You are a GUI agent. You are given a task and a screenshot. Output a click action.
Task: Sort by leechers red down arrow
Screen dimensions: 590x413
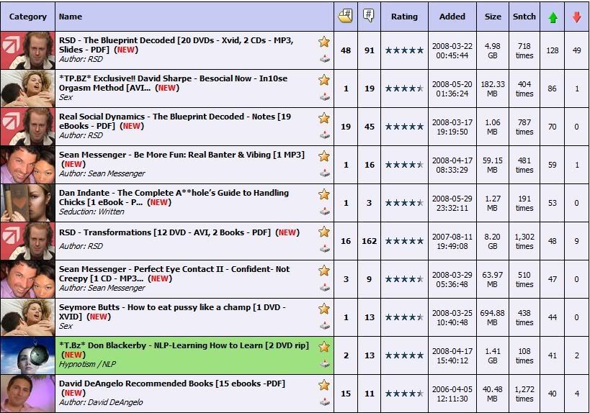click(x=576, y=17)
